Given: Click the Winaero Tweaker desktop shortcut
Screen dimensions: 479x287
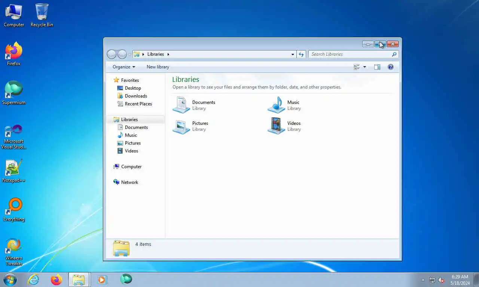Looking at the screenshot, I should pos(14,252).
